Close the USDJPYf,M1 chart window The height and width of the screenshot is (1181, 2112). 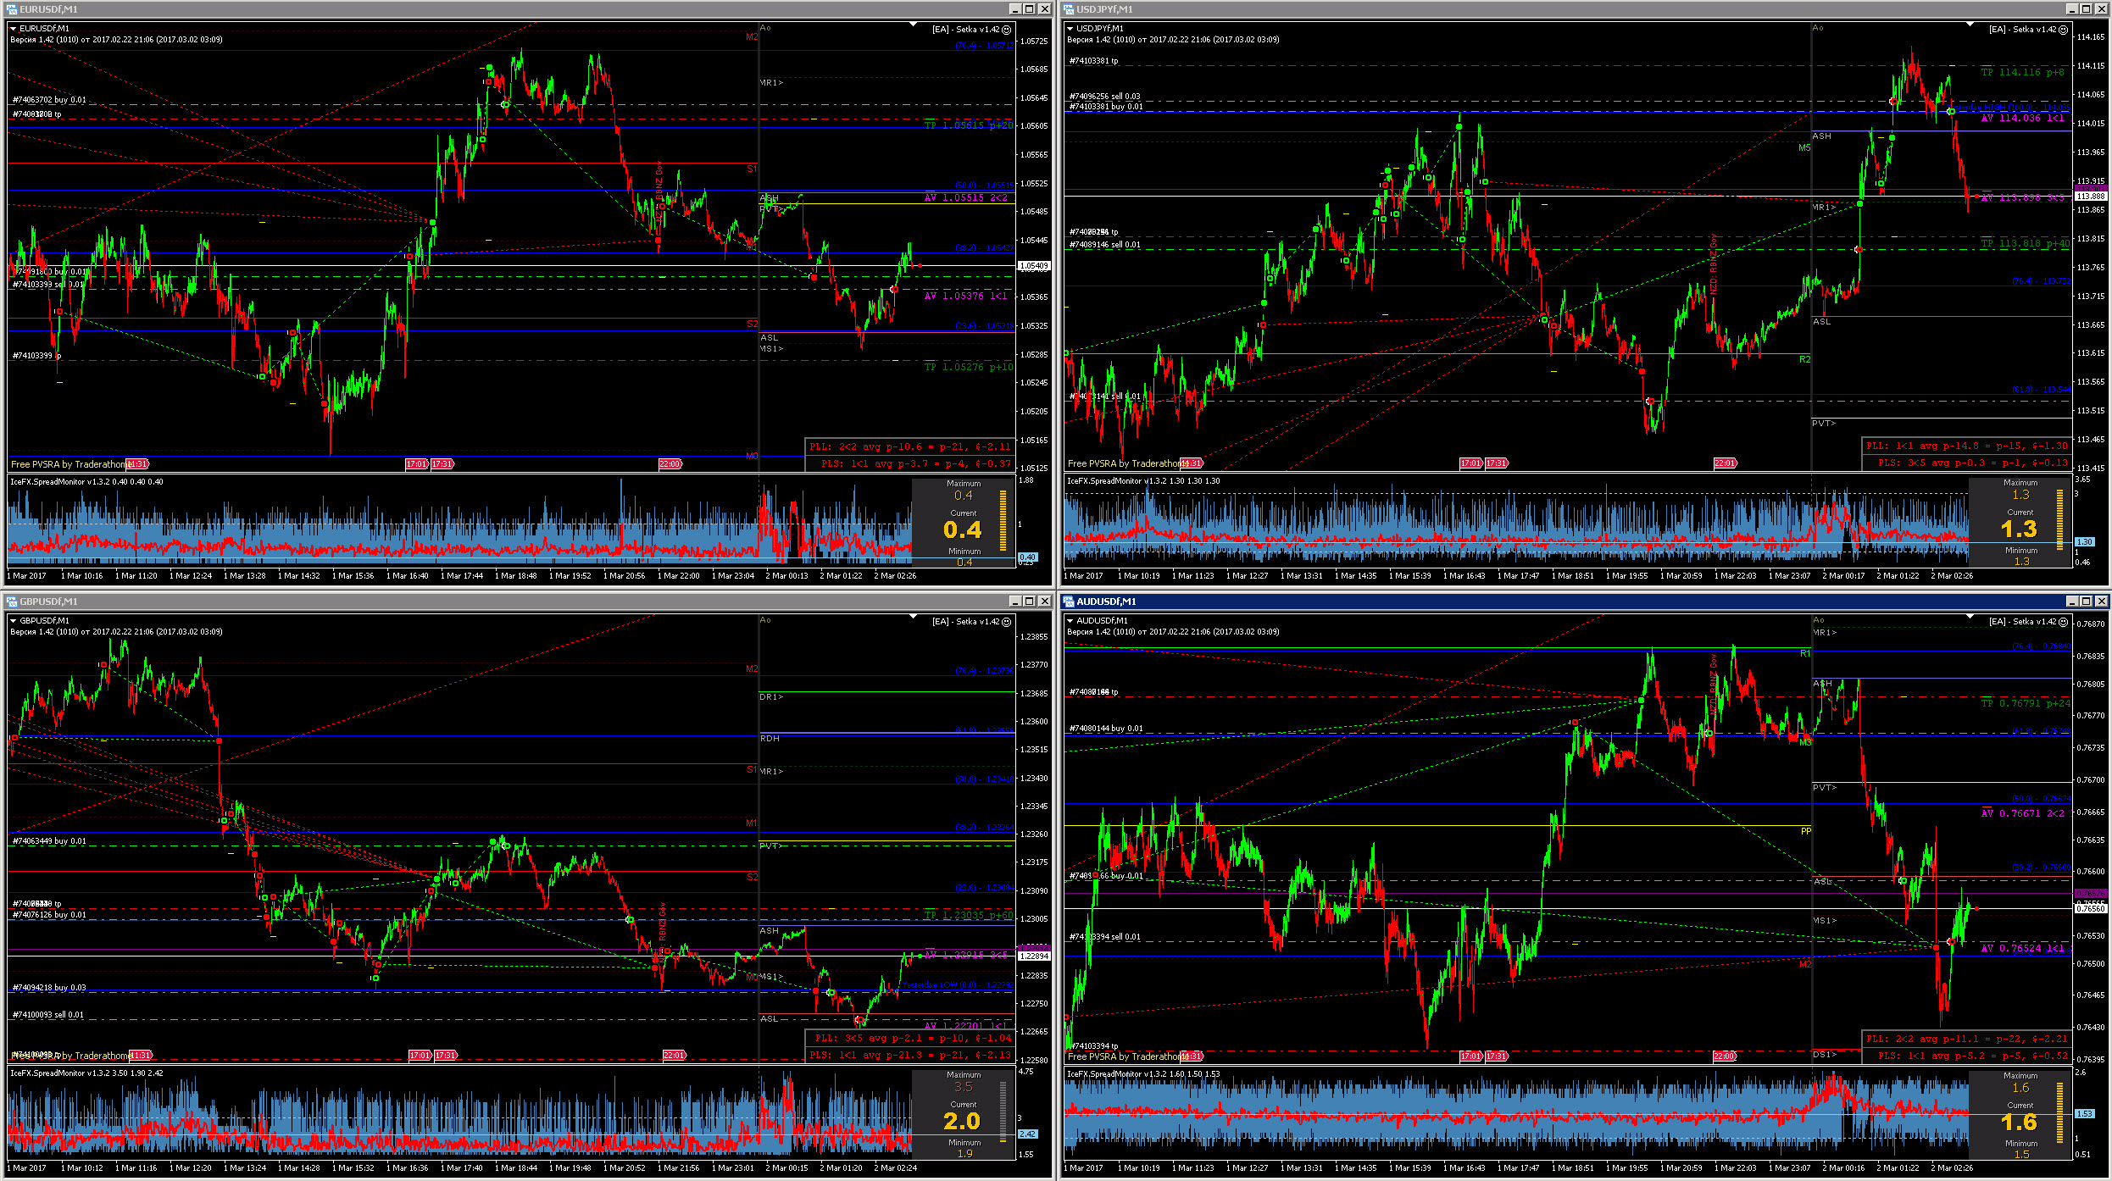coord(2101,9)
